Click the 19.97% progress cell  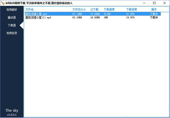coord(130,18)
